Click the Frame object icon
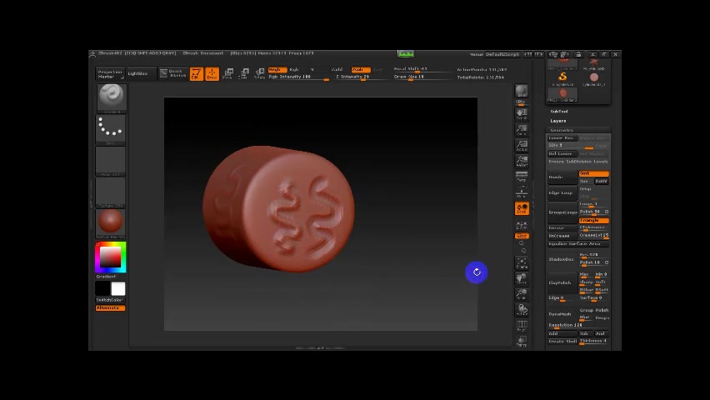 click(x=522, y=263)
